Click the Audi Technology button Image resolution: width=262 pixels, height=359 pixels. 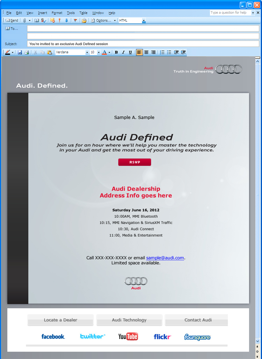pos(129,320)
